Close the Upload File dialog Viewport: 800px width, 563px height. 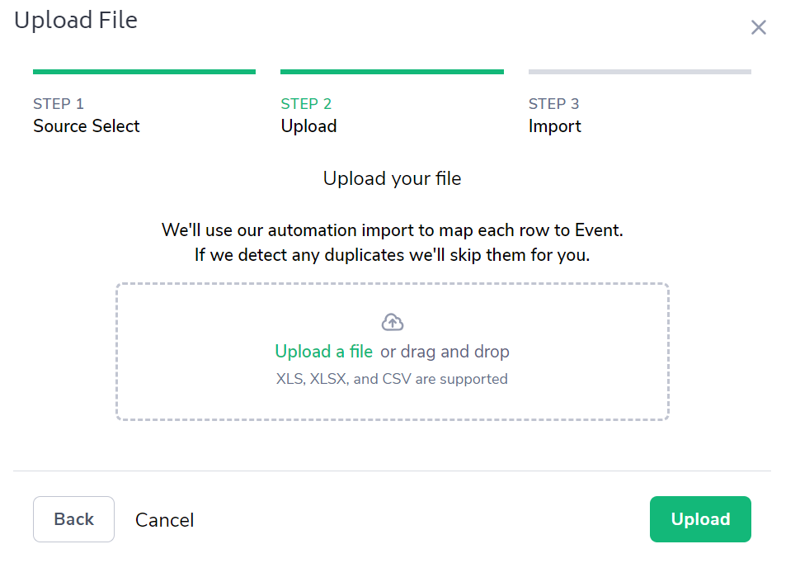758,27
